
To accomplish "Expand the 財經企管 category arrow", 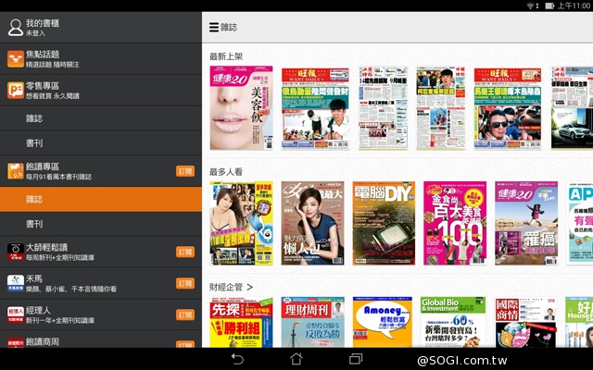I will (x=249, y=288).
